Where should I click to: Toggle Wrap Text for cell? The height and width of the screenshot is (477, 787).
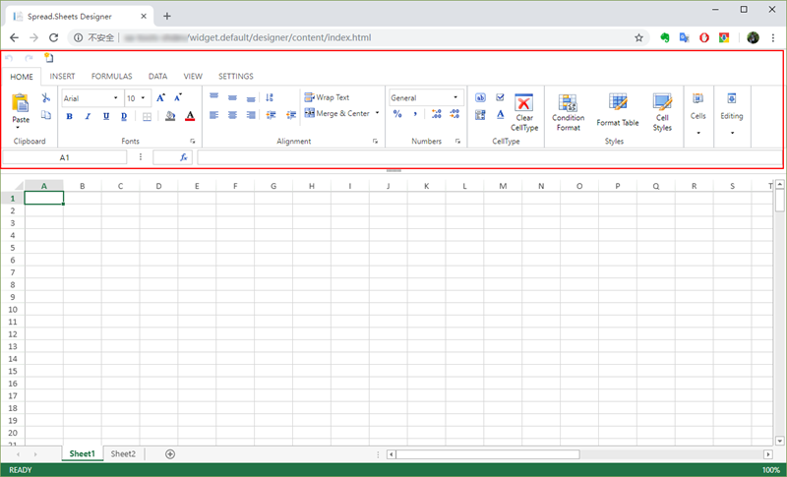click(327, 97)
